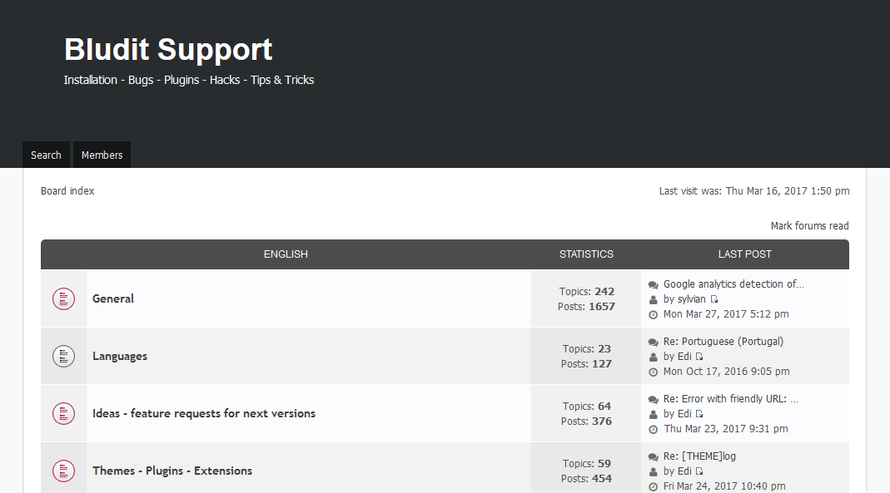
Task: Click clock icon beside Mon Oct 17, 2016
Action: 654,372
